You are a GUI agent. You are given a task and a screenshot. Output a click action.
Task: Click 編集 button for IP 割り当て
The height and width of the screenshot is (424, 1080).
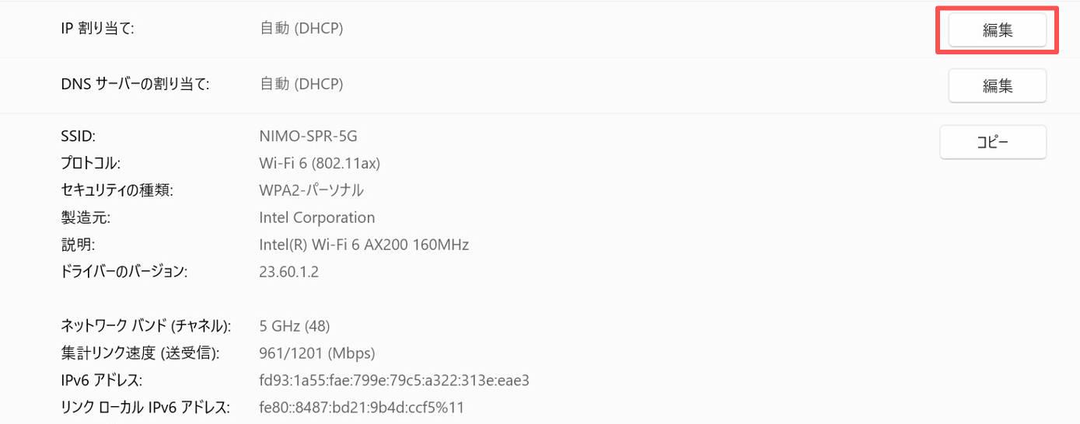coord(997,30)
